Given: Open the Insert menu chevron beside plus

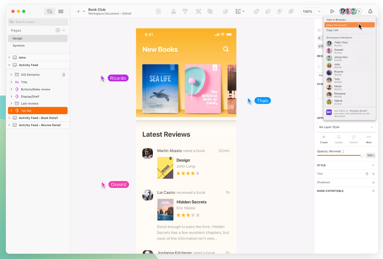Looking at the screenshot, I should point(84,12).
